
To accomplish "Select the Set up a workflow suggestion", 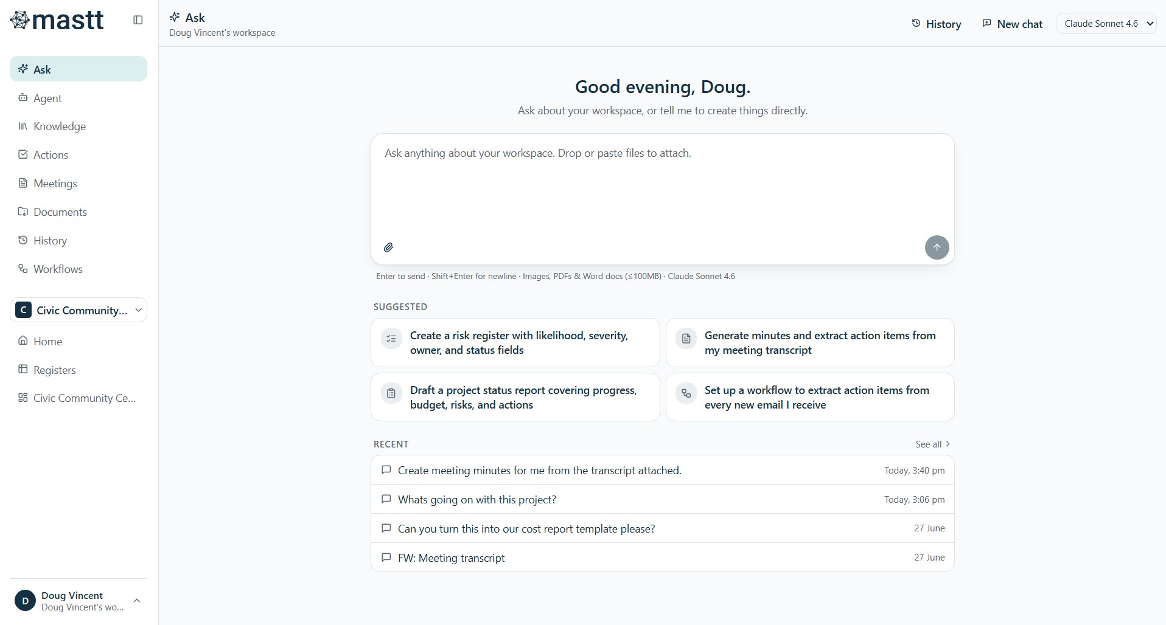I will pyautogui.click(x=810, y=398).
